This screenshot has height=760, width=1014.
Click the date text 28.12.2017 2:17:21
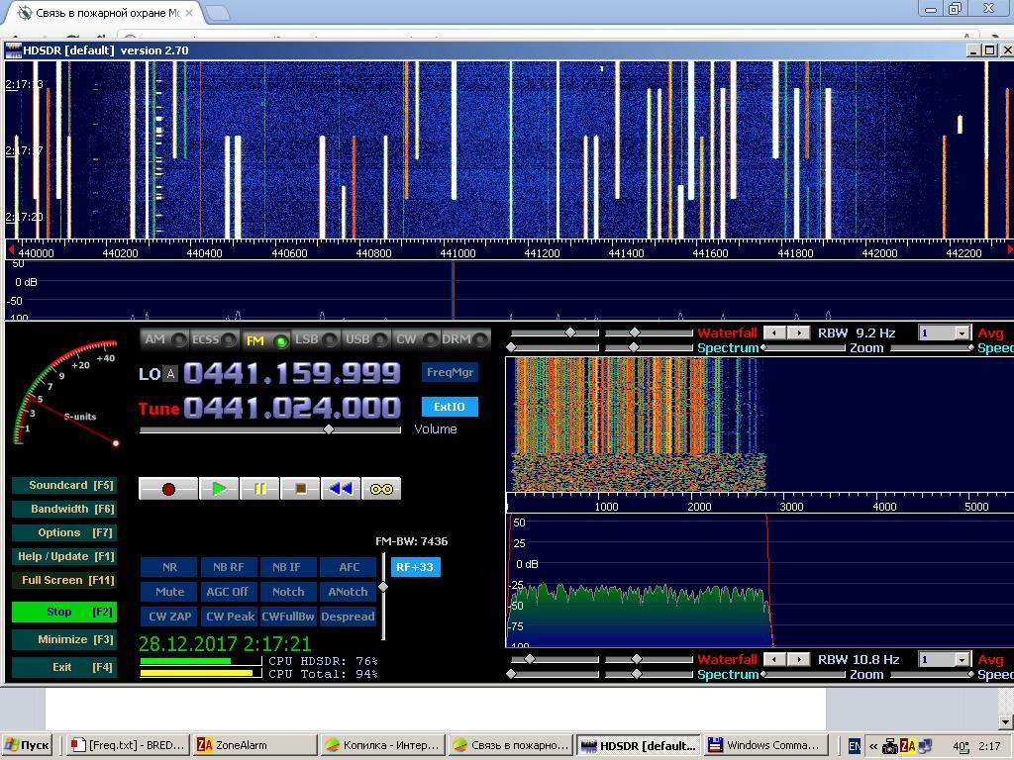pos(225,643)
